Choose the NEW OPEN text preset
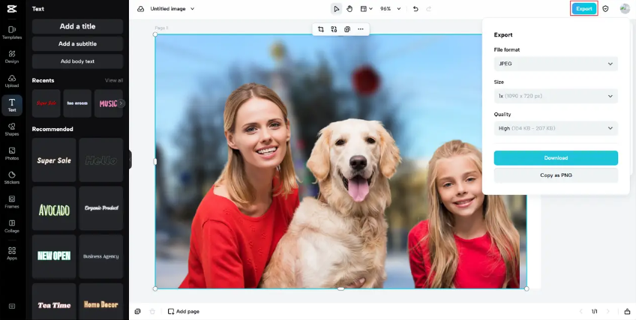Image resolution: width=636 pixels, height=320 pixels. click(54, 257)
